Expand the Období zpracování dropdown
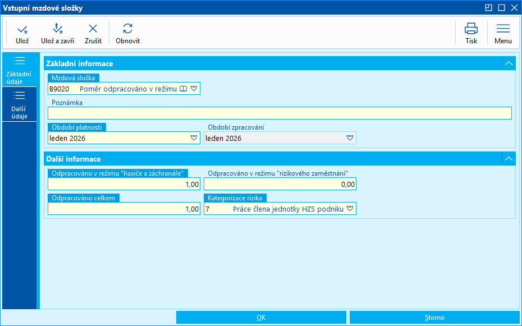The image size is (522, 326). point(350,138)
